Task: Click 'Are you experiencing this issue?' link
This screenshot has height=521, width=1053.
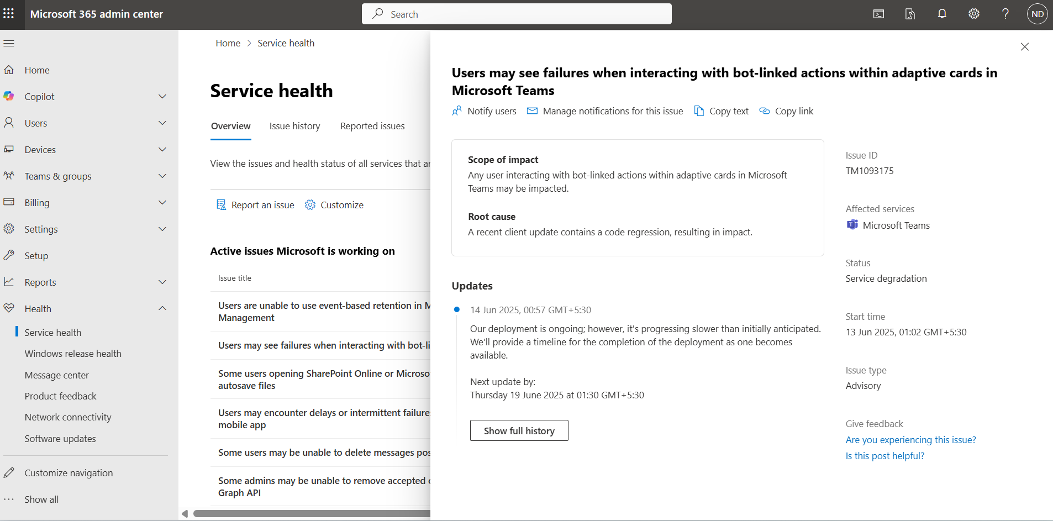Action: point(910,440)
